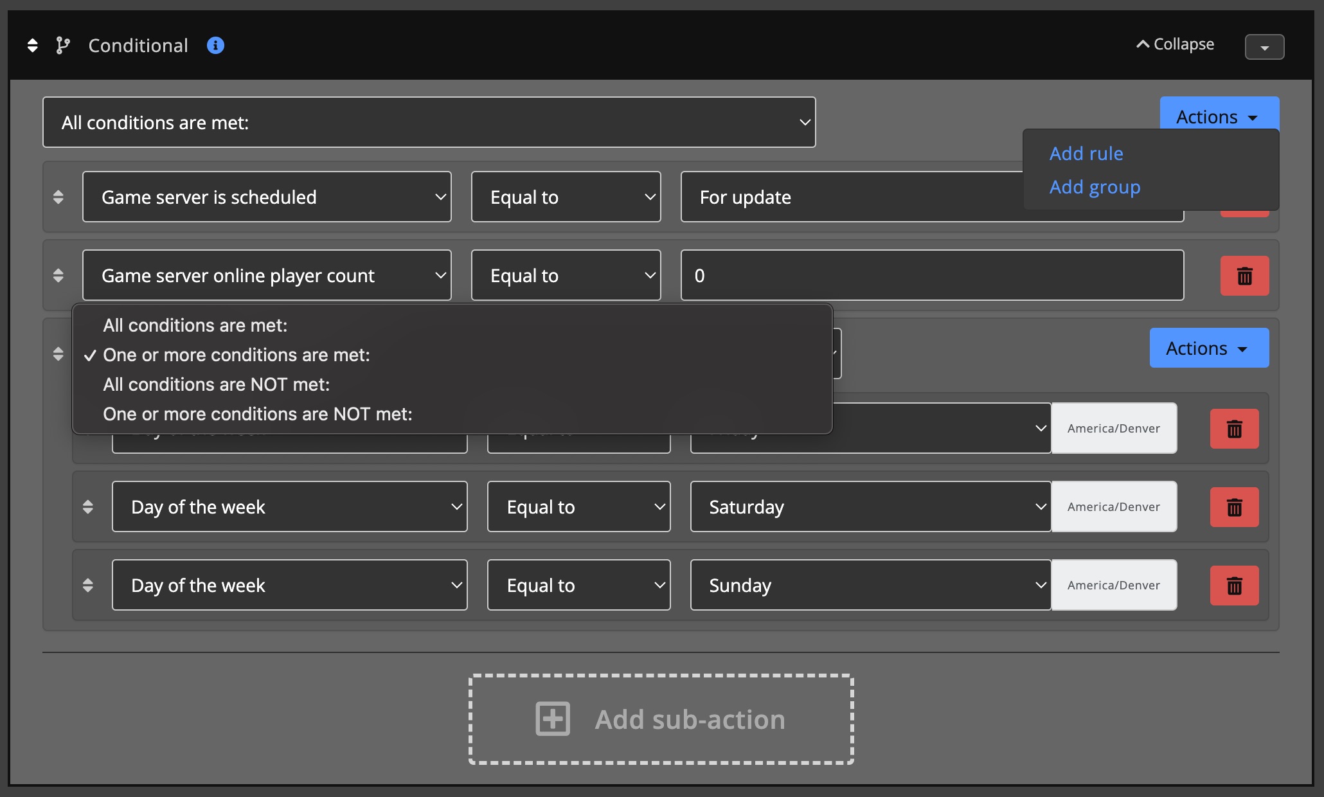This screenshot has height=797, width=1324.
Task: Select the checked One or more conditions option
Action: (237, 355)
